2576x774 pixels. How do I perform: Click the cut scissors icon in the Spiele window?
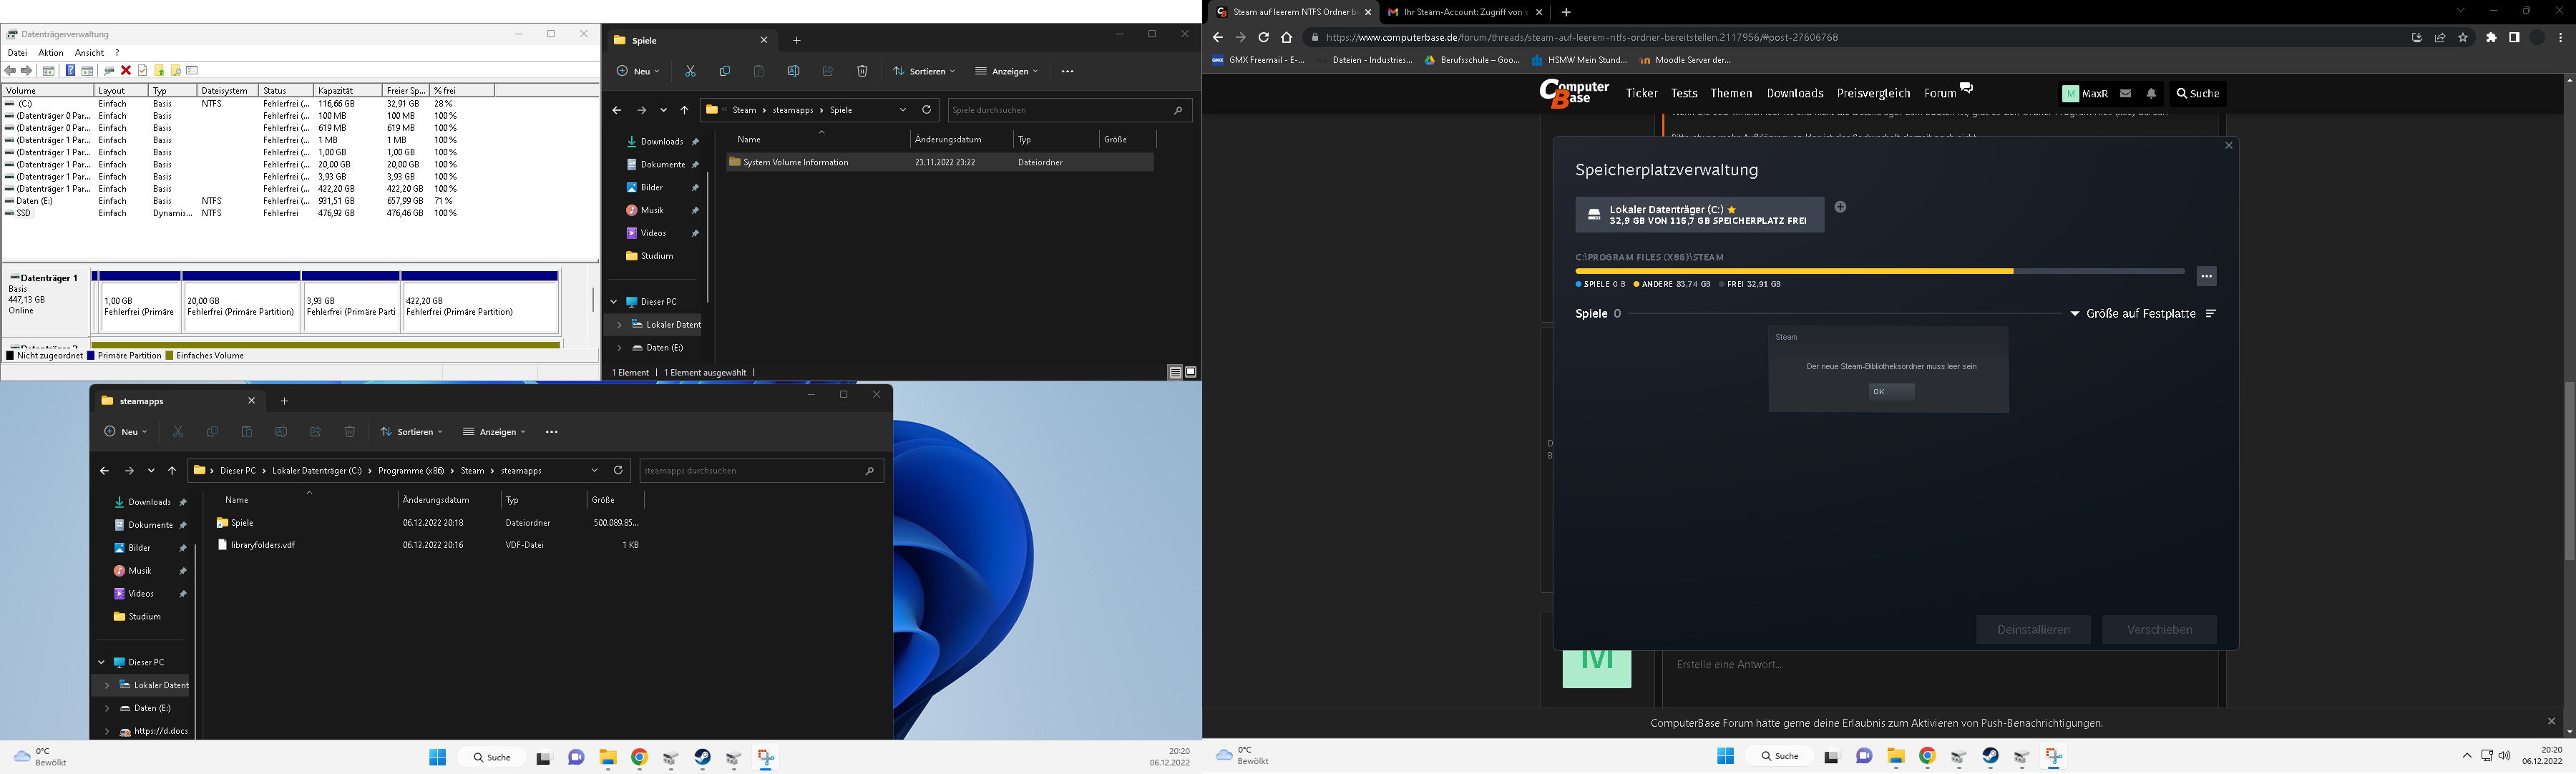click(690, 72)
